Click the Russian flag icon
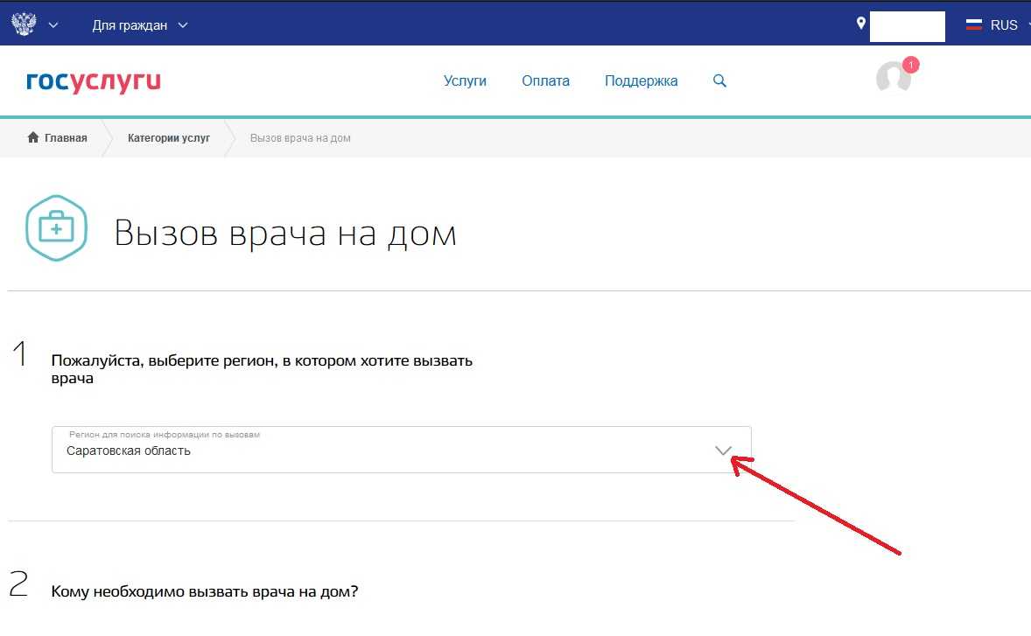This screenshot has height=636, width=1031. pyautogui.click(x=973, y=25)
